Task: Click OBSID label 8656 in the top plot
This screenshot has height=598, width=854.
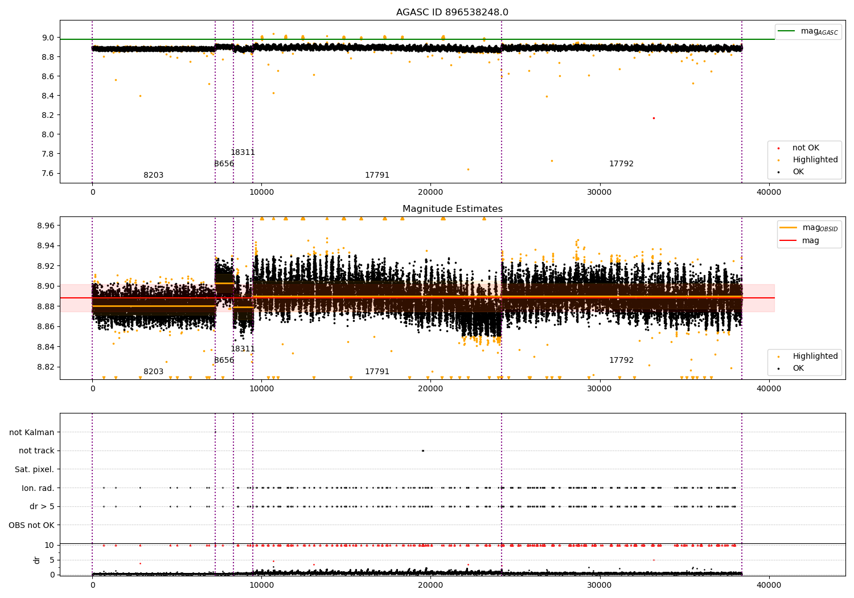Action: (x=224, y=164)
